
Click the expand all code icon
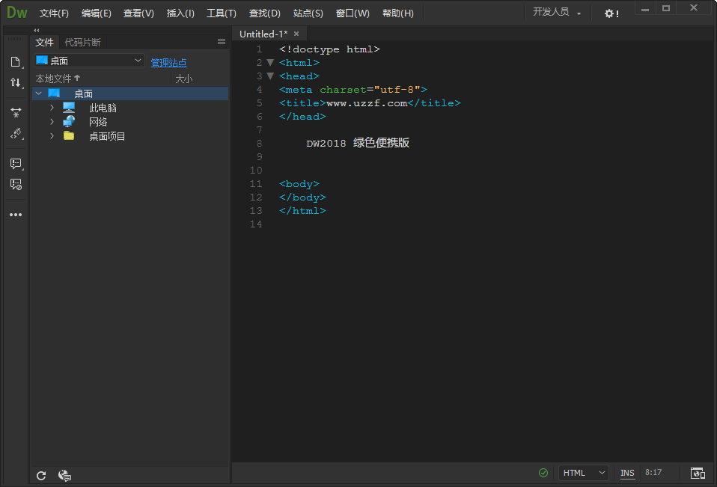[x=16, y=112]
